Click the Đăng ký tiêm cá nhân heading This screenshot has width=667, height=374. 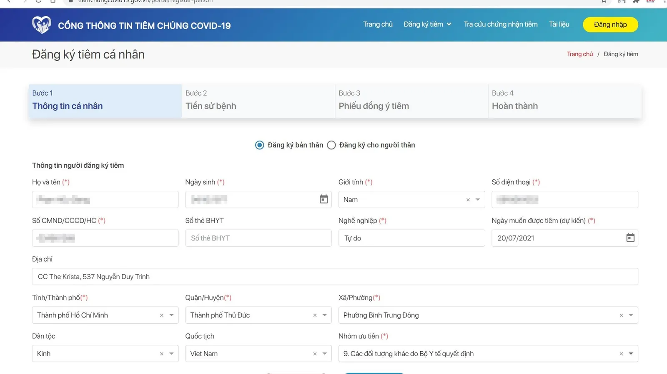[x=88, y=54]
